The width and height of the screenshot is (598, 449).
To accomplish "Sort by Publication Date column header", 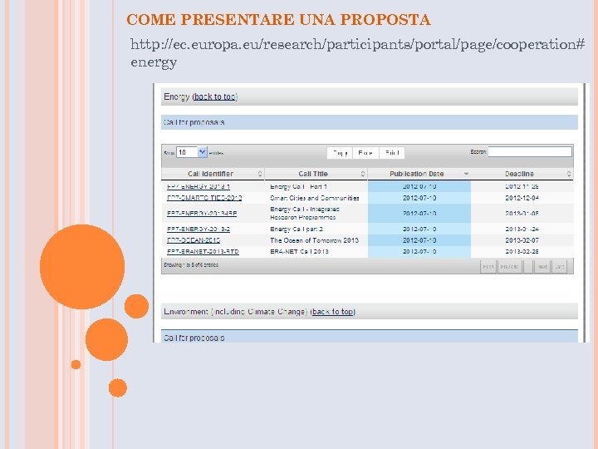I will click(x=419, y=174).
